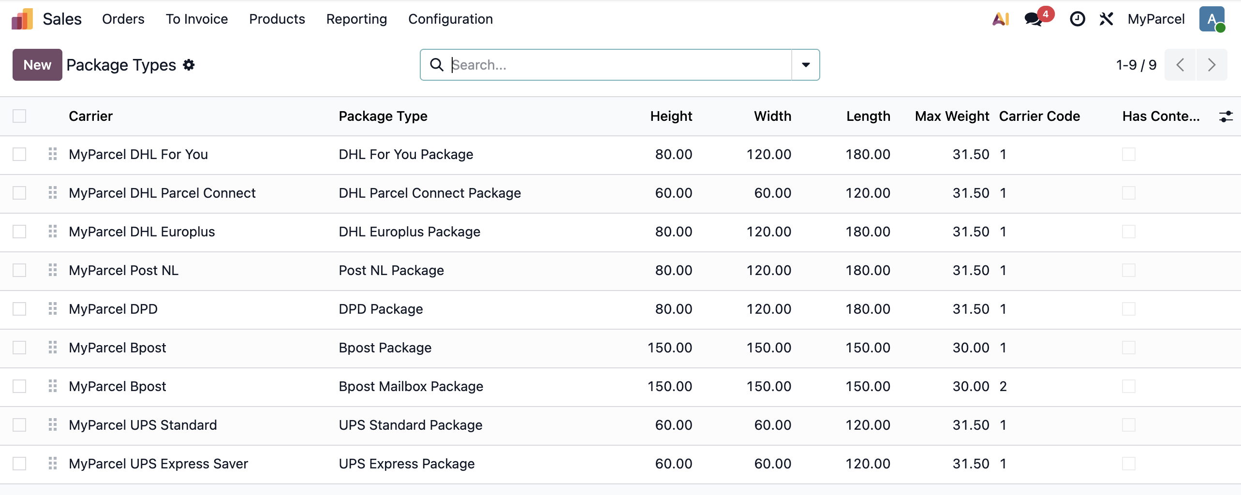Select the Bpost Mailbox Package row checkbox

pos(19,386)
